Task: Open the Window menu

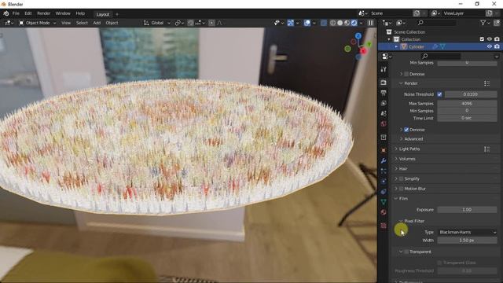Action: pos(63,13)
